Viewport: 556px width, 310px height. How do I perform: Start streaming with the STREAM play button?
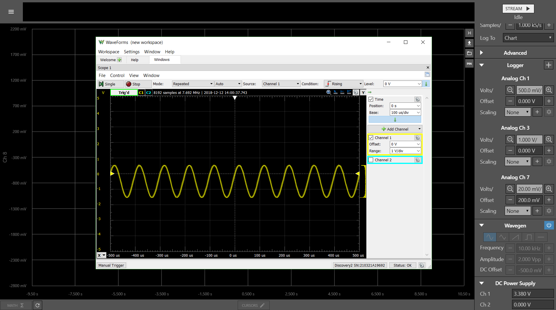point(518,9)
